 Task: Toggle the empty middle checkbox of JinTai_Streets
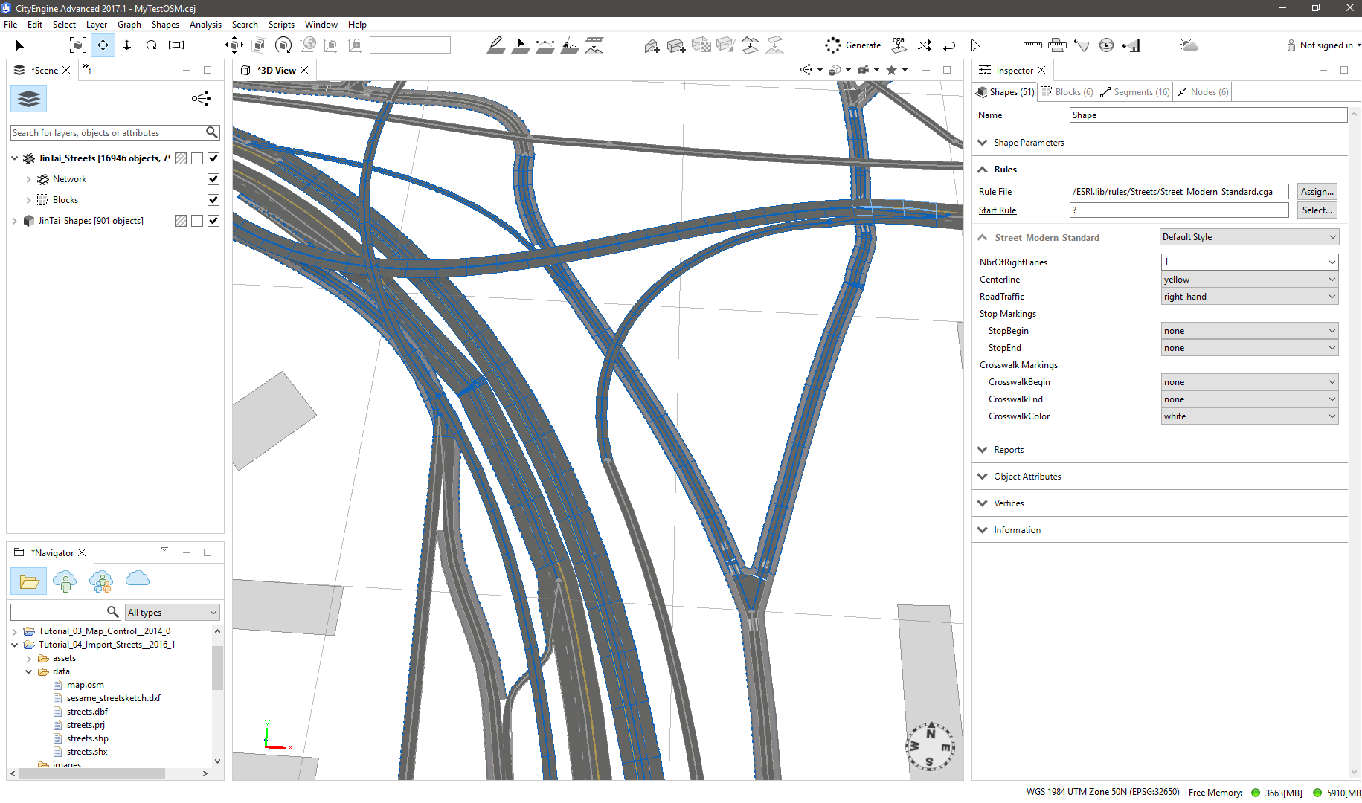197,158
